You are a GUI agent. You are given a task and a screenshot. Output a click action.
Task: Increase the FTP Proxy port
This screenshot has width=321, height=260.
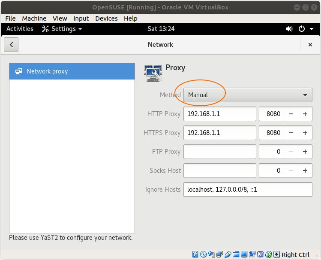coord(305,152)
